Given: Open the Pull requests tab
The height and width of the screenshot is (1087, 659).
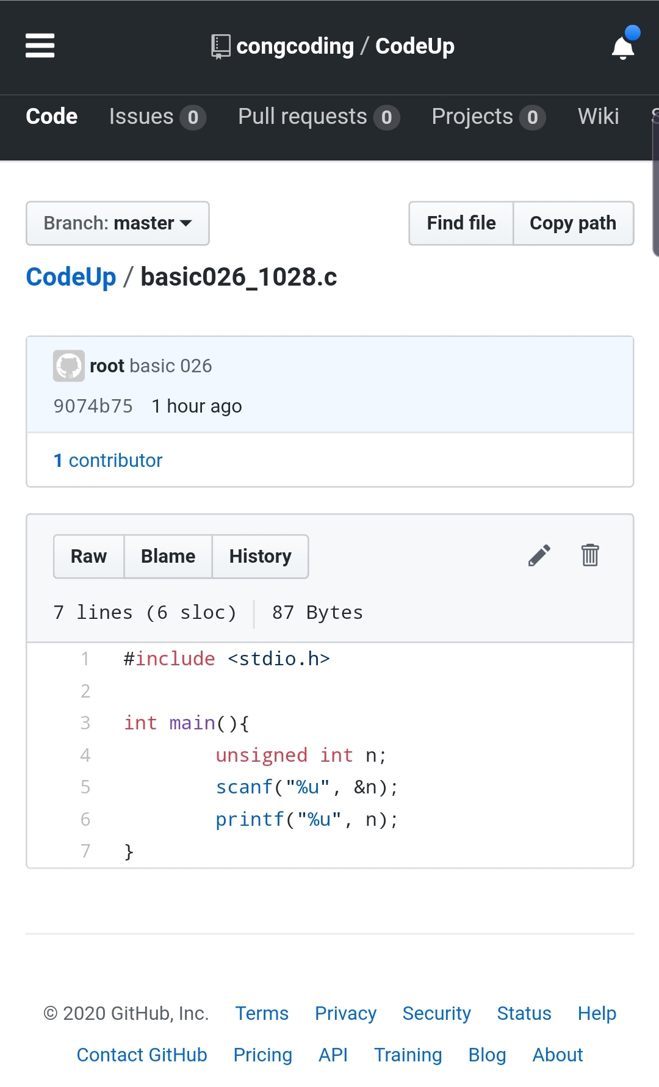Looking at the screenshot, I should (319, 117).
